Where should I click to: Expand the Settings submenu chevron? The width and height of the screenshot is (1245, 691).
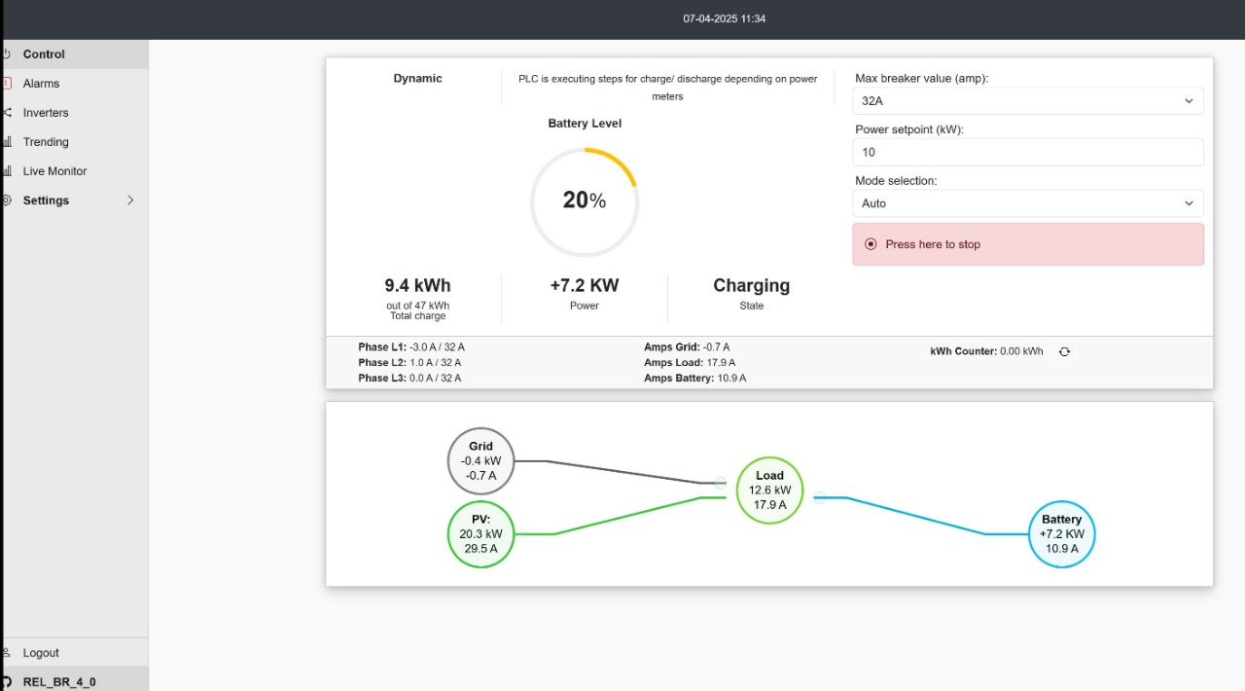[x=130, y=200]
